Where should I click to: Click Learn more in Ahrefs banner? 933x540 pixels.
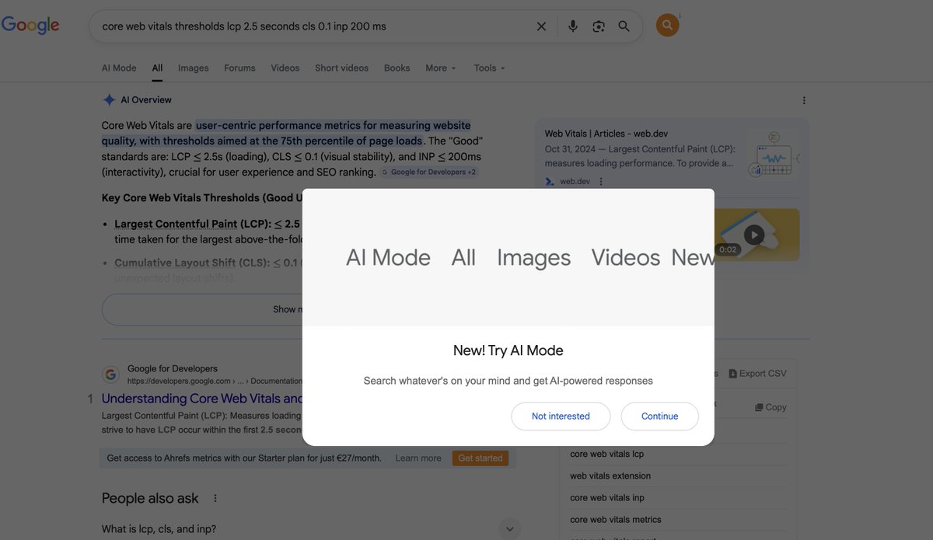(418, 458)
